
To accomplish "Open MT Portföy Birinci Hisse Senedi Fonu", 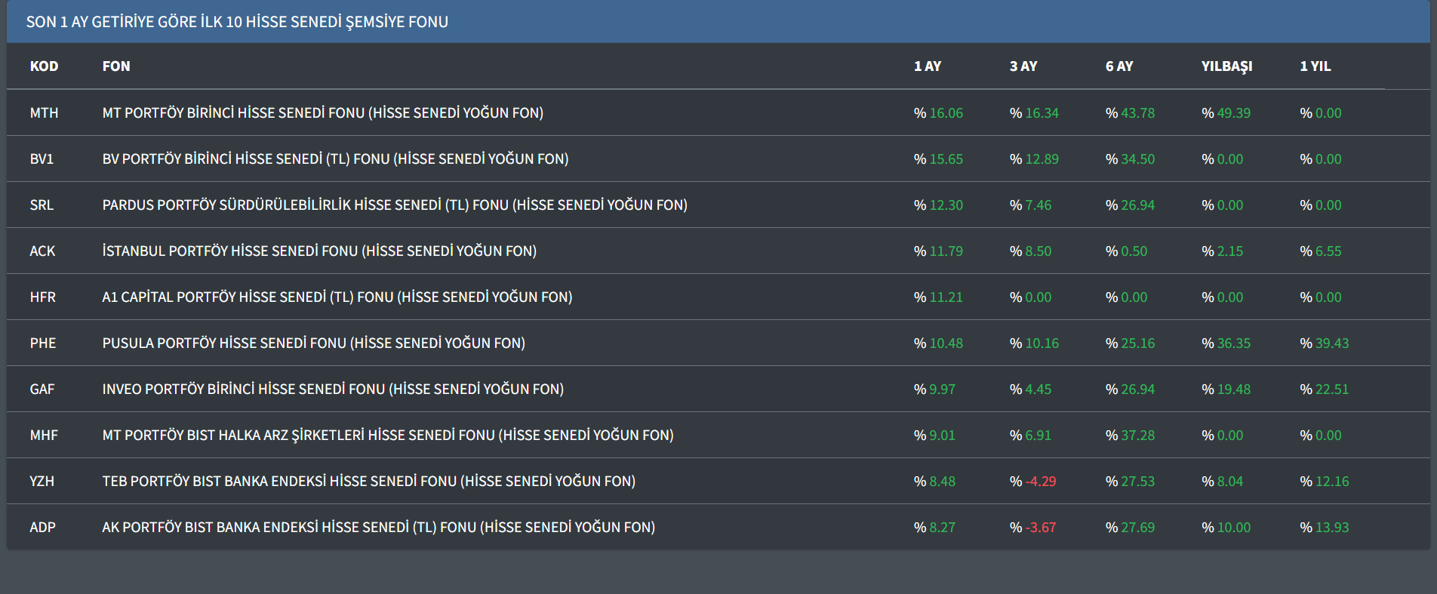I will click(x=322, y=113).
